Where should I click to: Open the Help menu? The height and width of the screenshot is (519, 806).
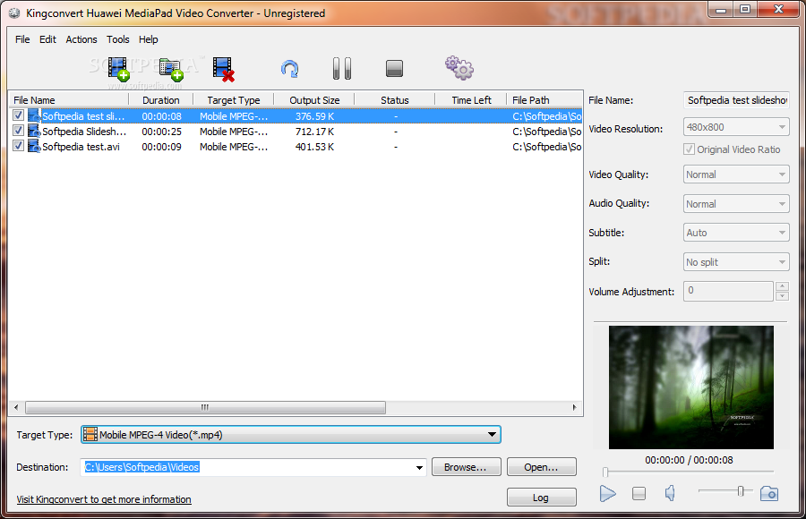[148, 39]
